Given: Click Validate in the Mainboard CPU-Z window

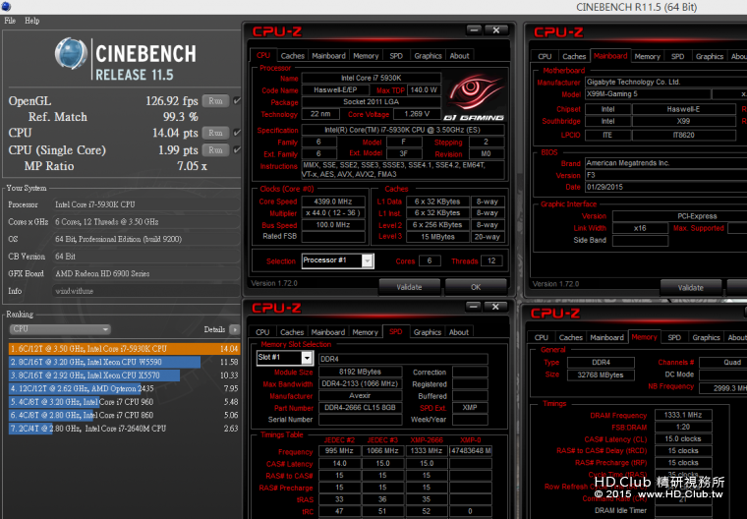Looking at the screenshot, I should pos(690,288).
